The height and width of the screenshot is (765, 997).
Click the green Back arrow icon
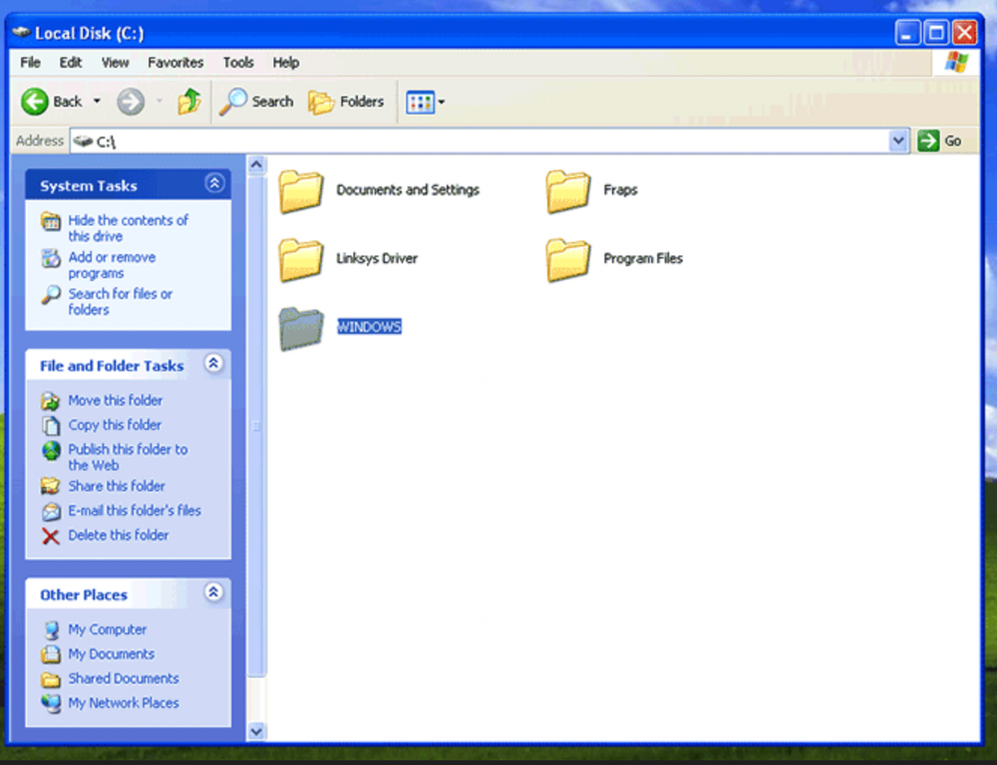pyautogui.click(x=34, y=102)
